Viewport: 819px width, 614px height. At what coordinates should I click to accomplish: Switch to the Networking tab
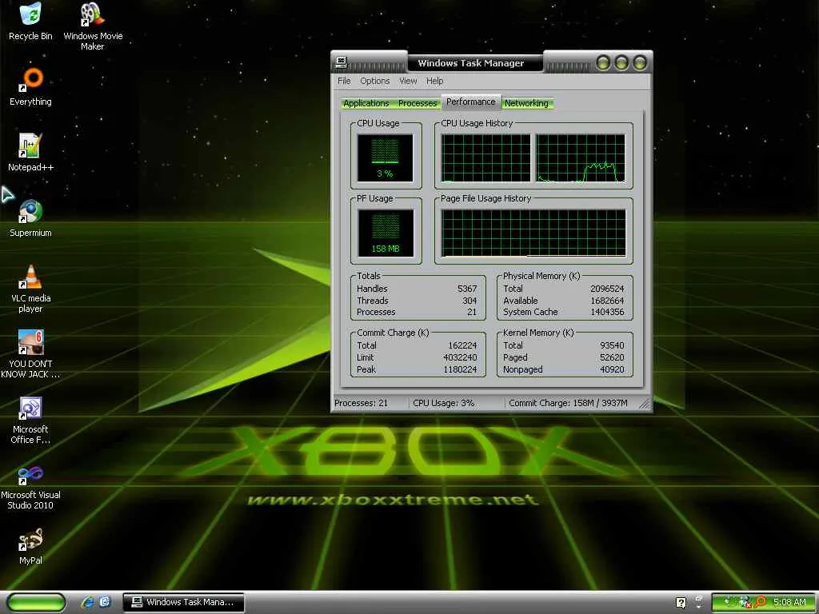pyautogui.click(x=526, y=103)
